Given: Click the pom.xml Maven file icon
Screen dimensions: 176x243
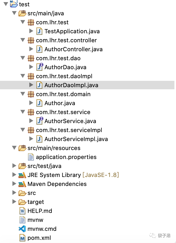Looking at the screenshot, I should 22,238.
